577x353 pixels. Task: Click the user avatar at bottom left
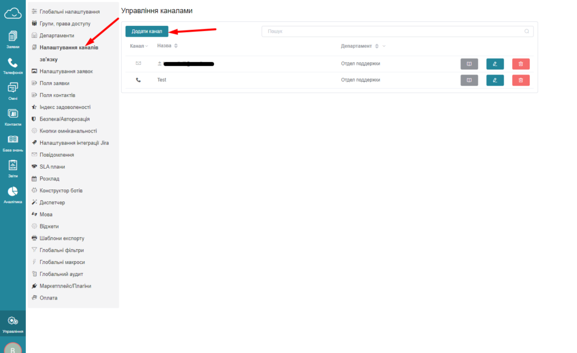tap(12, 348)
